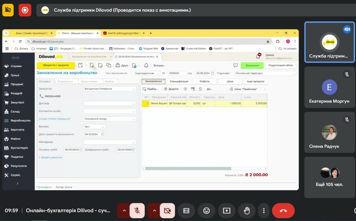Screen dimensions: 356x221
Task: Click the Chrome address bar dilovod.ua
Action: (x=149, y=42)
